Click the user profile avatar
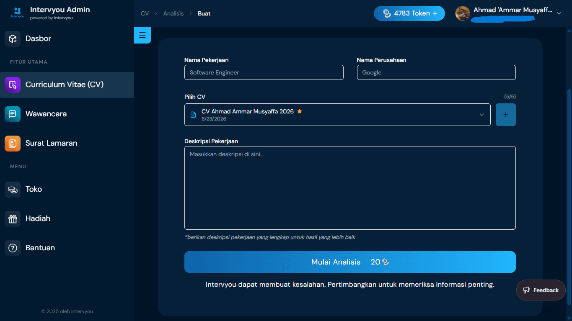This screenshot has width=572, height=321. [463, 13]
